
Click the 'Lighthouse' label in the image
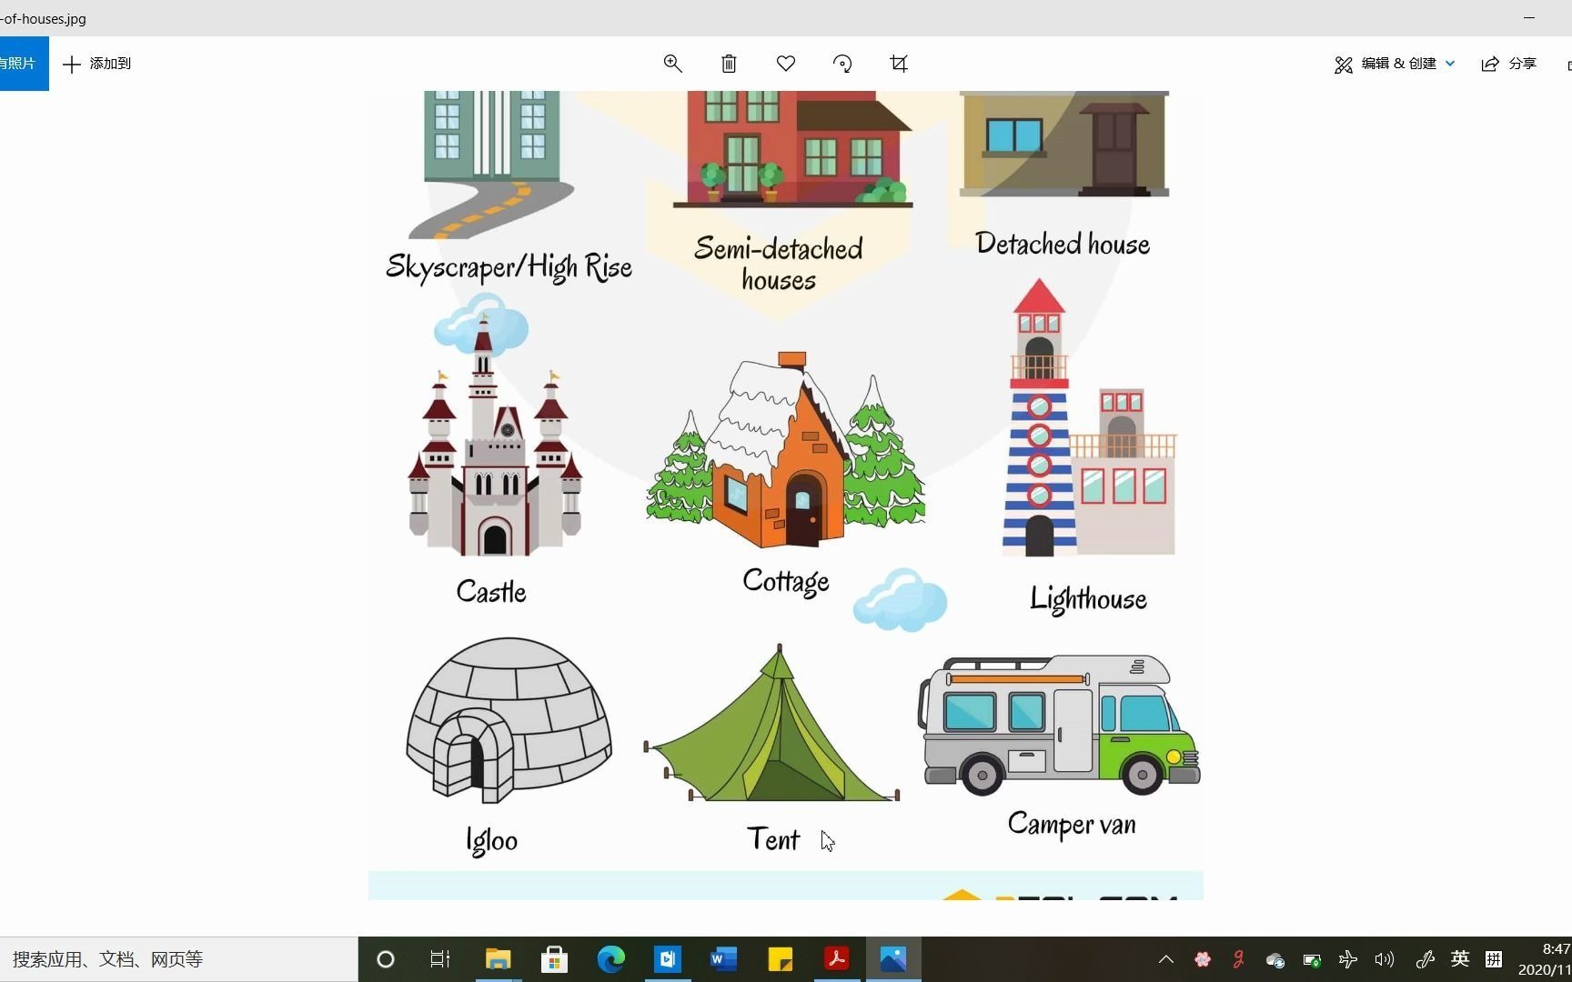coord(1088,599)
